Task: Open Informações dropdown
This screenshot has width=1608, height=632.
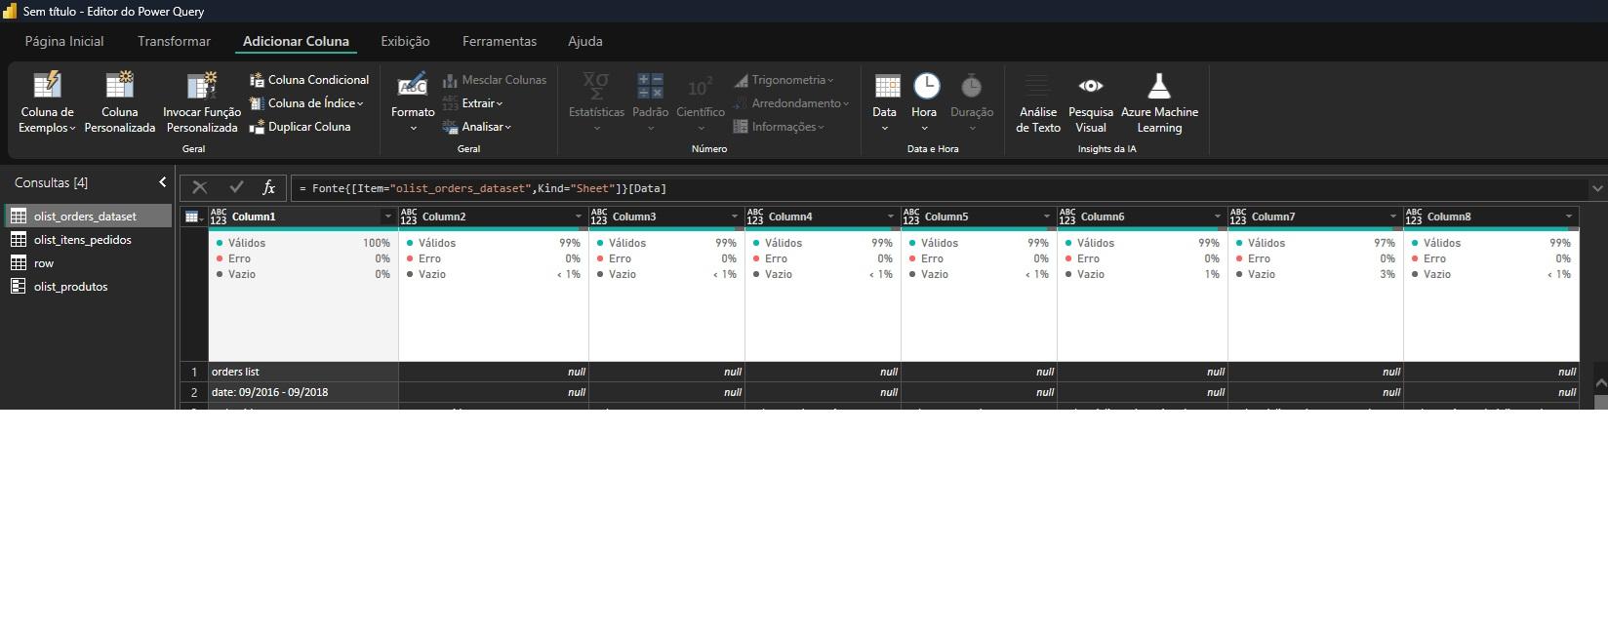Action: click(779, 127)
